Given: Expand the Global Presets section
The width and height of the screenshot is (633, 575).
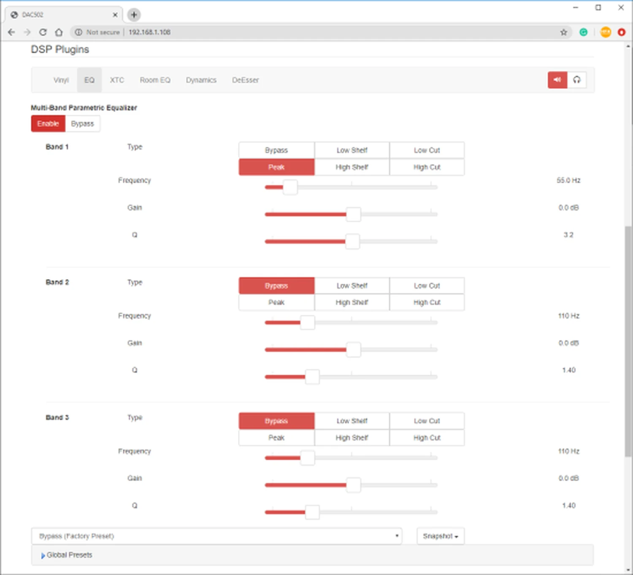Looking at the screenshot, I should click(67, 555).
